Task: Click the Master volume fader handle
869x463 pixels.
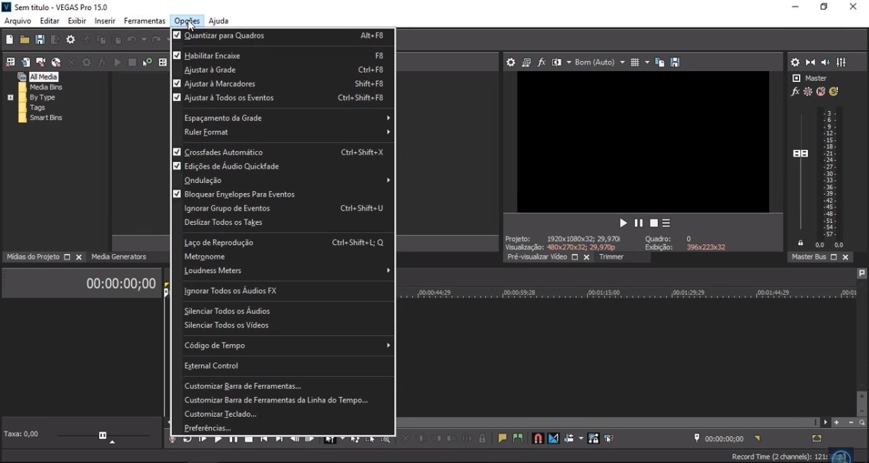Action: [800, 153]
